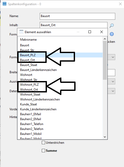Screen dimensions: 124x167
Task: Click the Name input field containing Bauort
Action: [x=77, y=16]
